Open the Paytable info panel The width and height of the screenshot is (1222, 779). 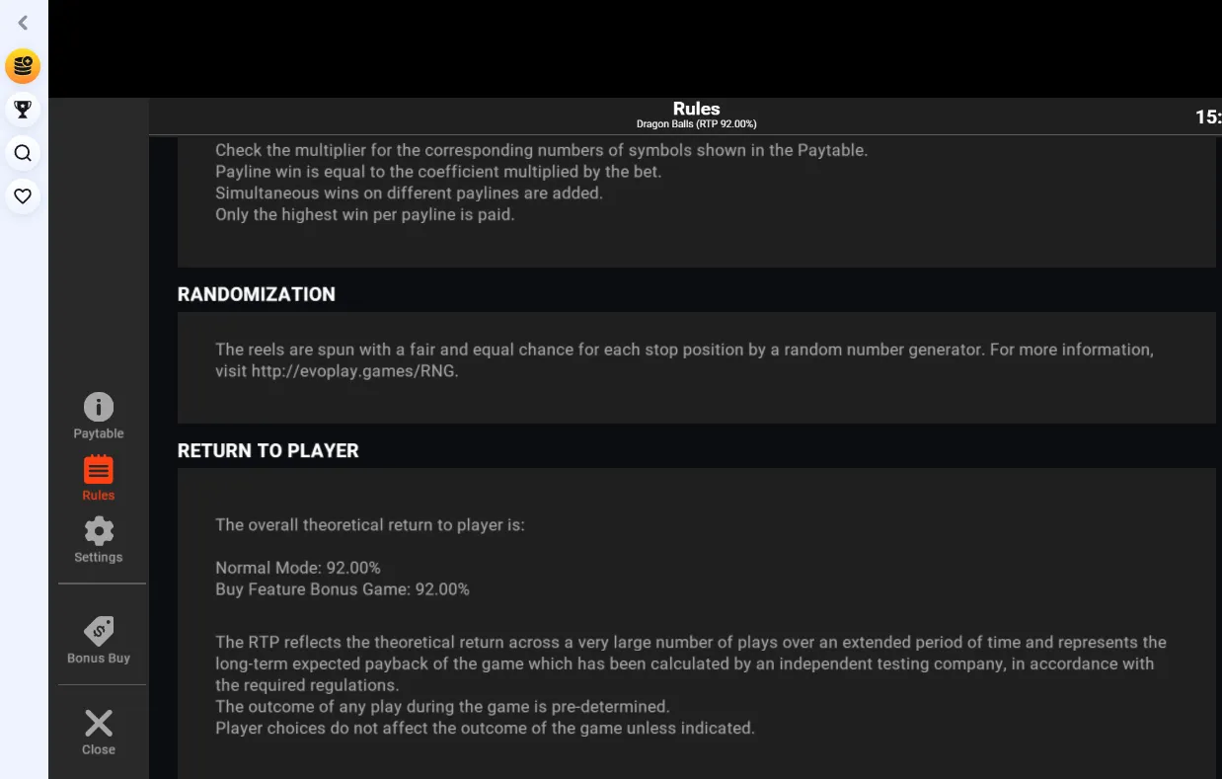coord(99,416)
